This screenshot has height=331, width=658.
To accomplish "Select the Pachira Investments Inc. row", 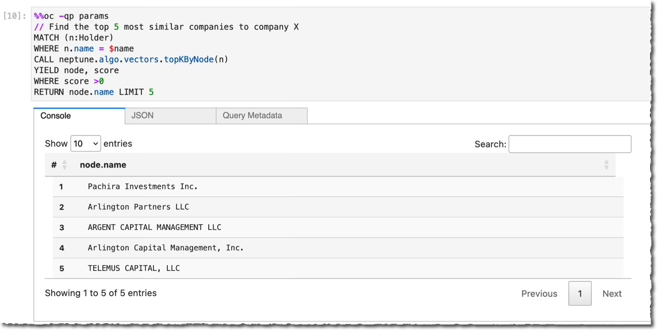I will pyautogui.click(x=338, y=186).
